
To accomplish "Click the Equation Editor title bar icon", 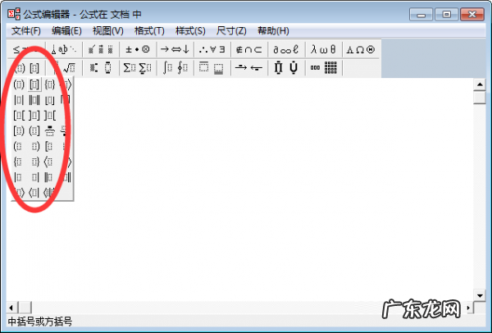I will [x=14, y=14].
